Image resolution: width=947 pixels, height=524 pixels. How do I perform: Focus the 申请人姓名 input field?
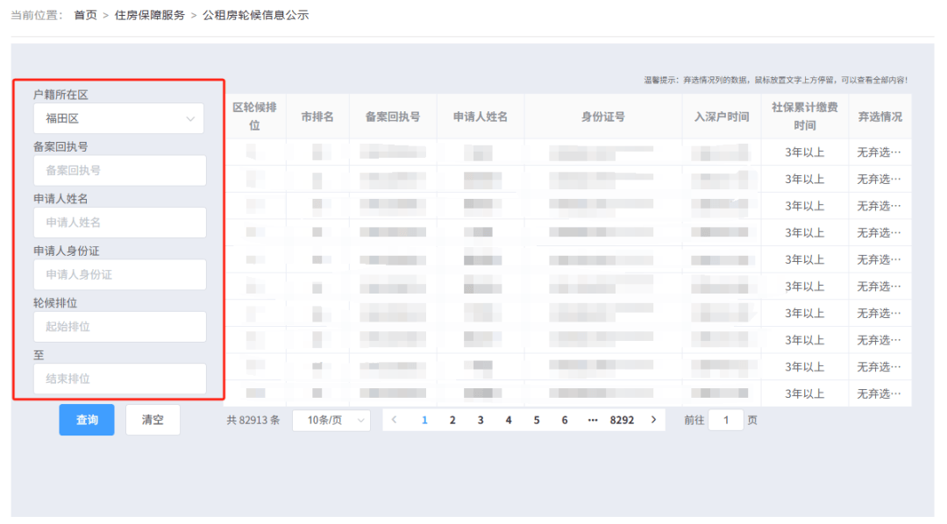[119, 223]
